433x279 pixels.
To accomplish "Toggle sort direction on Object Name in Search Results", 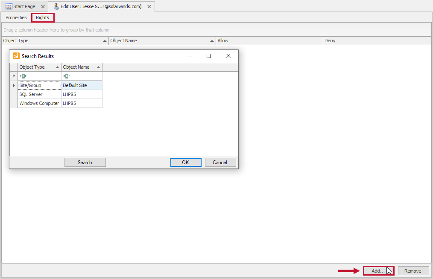I will 98,67.
